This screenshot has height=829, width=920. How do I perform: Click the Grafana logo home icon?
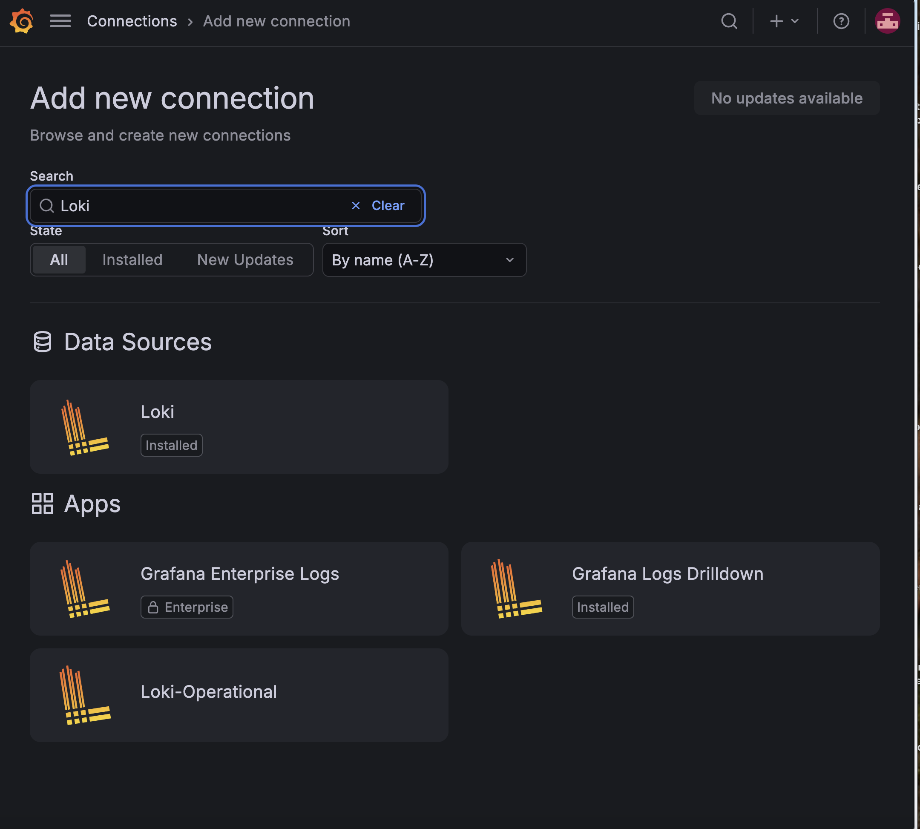tap(22, 21)
